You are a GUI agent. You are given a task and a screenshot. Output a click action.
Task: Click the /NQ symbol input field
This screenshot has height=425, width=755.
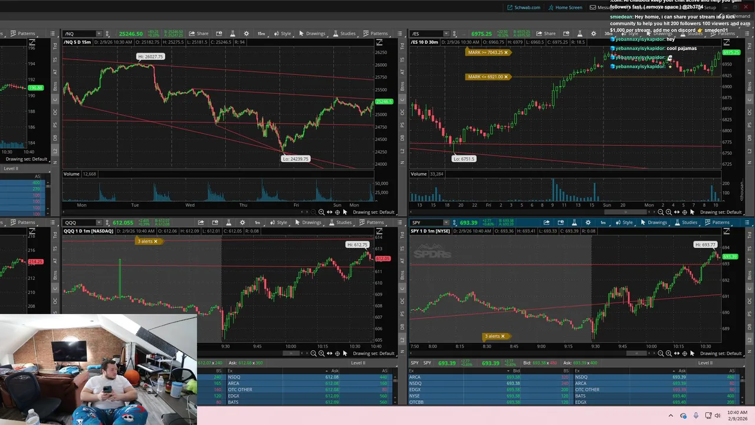(79, 34)
